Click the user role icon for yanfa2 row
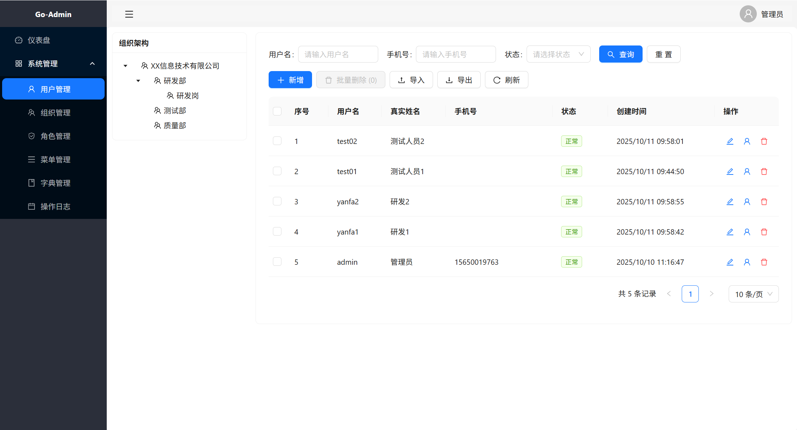 (x=747, y=202)
